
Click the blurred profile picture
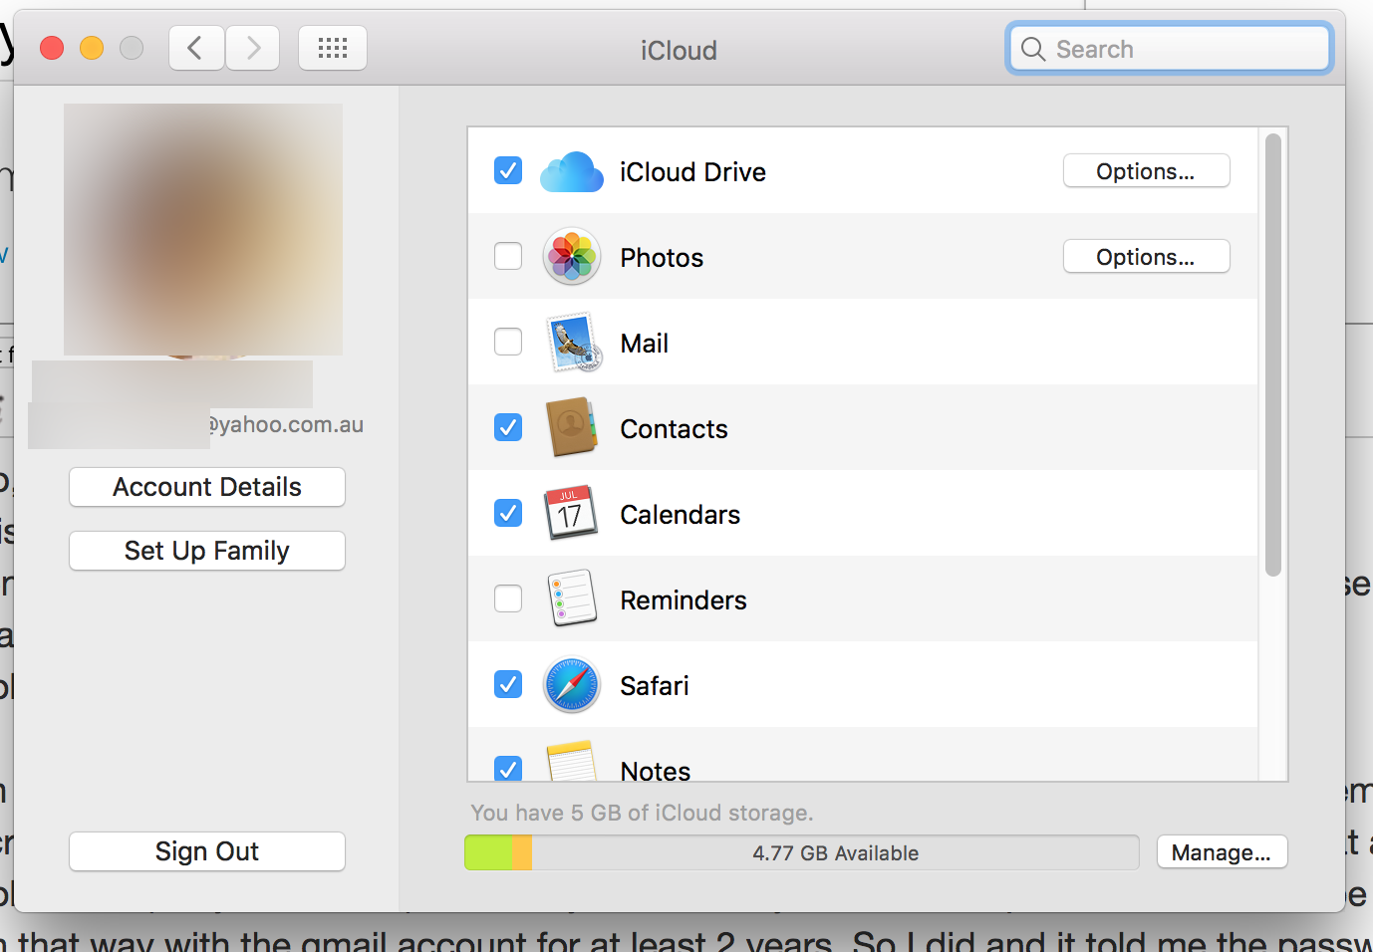203,230
